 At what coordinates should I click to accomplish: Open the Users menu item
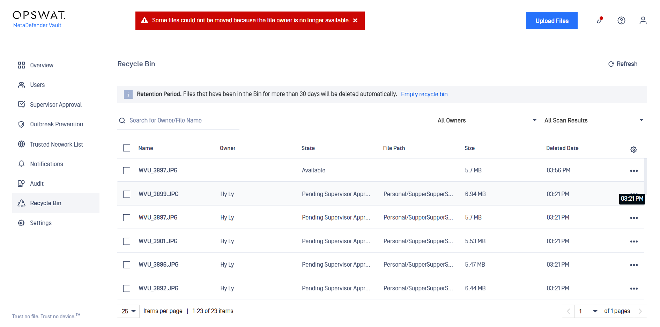(56, 85)
